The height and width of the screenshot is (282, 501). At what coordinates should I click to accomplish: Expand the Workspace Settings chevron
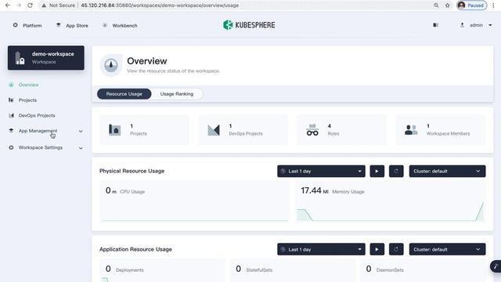(81, 148)
